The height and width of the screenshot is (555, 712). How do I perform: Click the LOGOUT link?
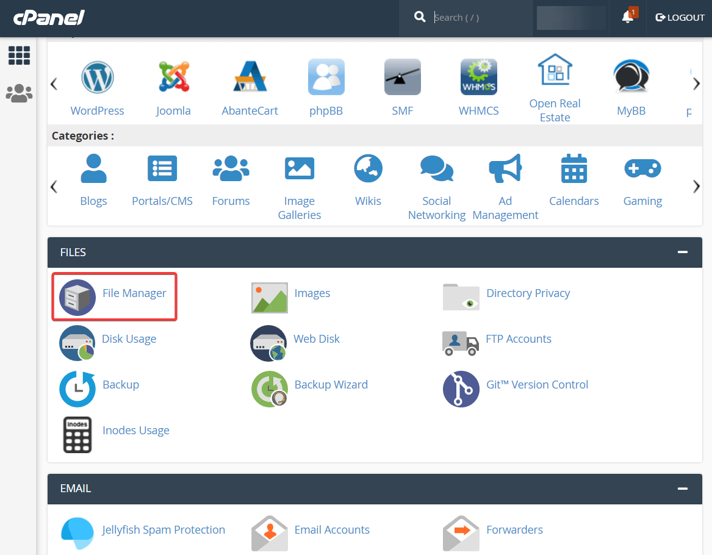[x=680, y=18]
